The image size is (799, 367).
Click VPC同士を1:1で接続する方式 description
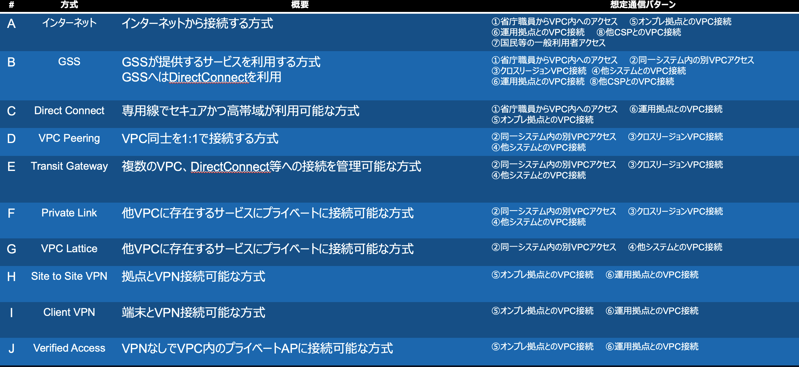point(200,139)
